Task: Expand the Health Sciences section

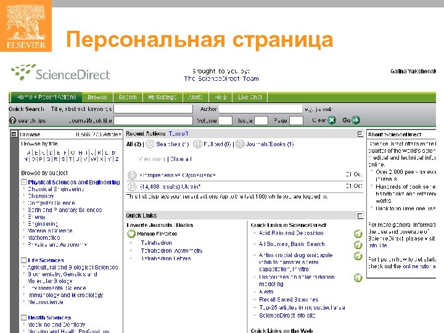Action: pos(24,318)
